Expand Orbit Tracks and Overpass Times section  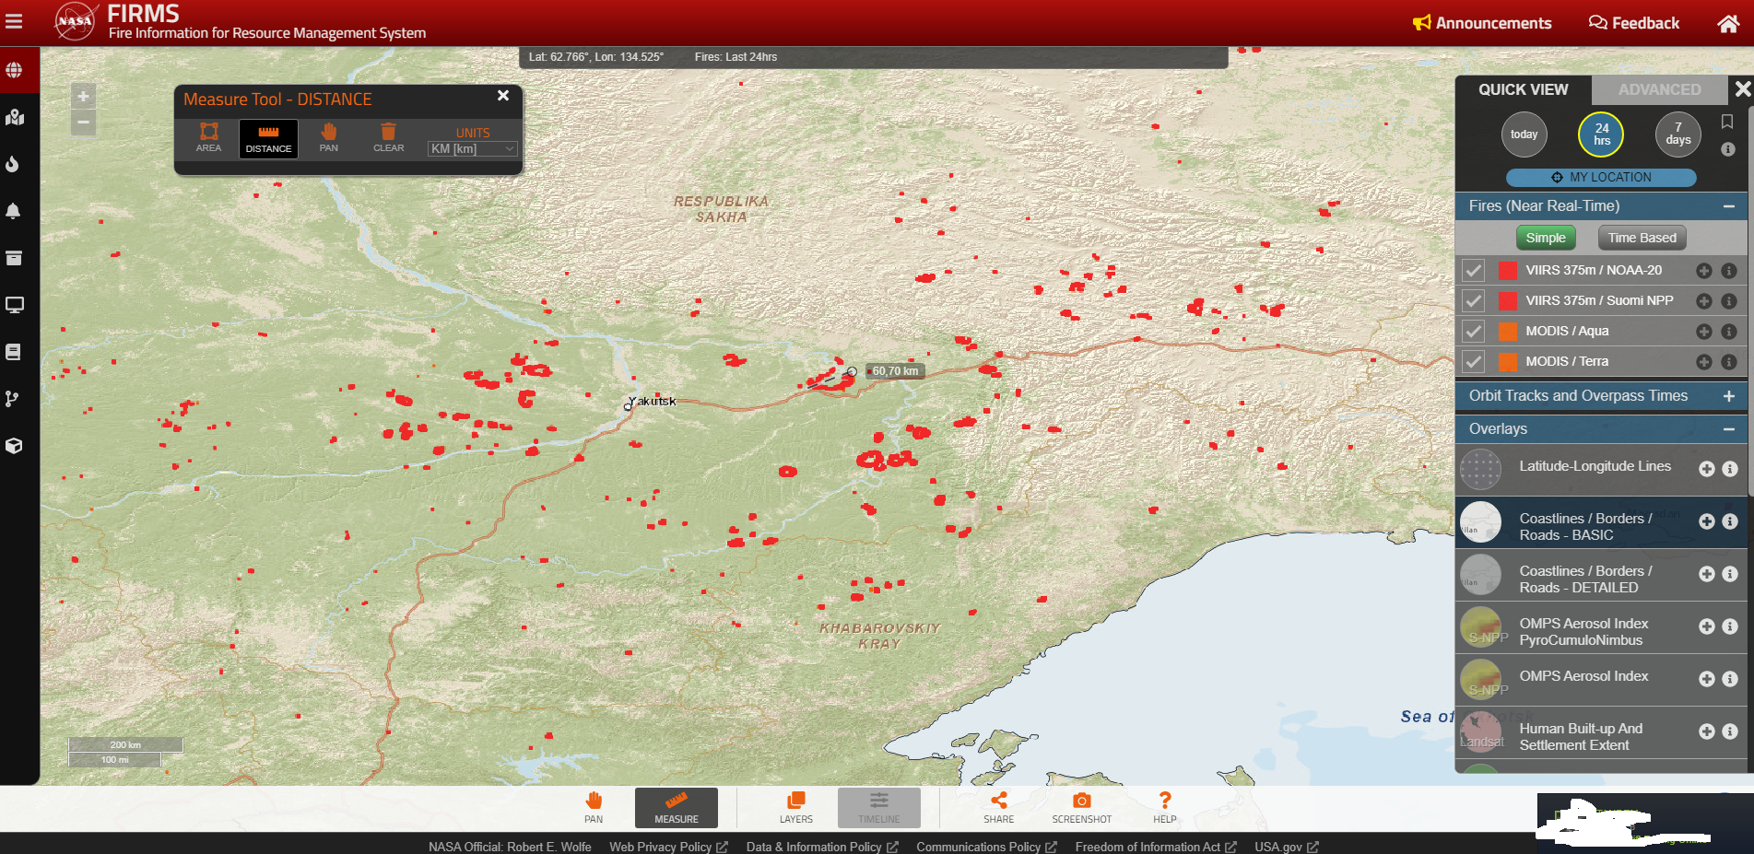[x=1728, y=396]
